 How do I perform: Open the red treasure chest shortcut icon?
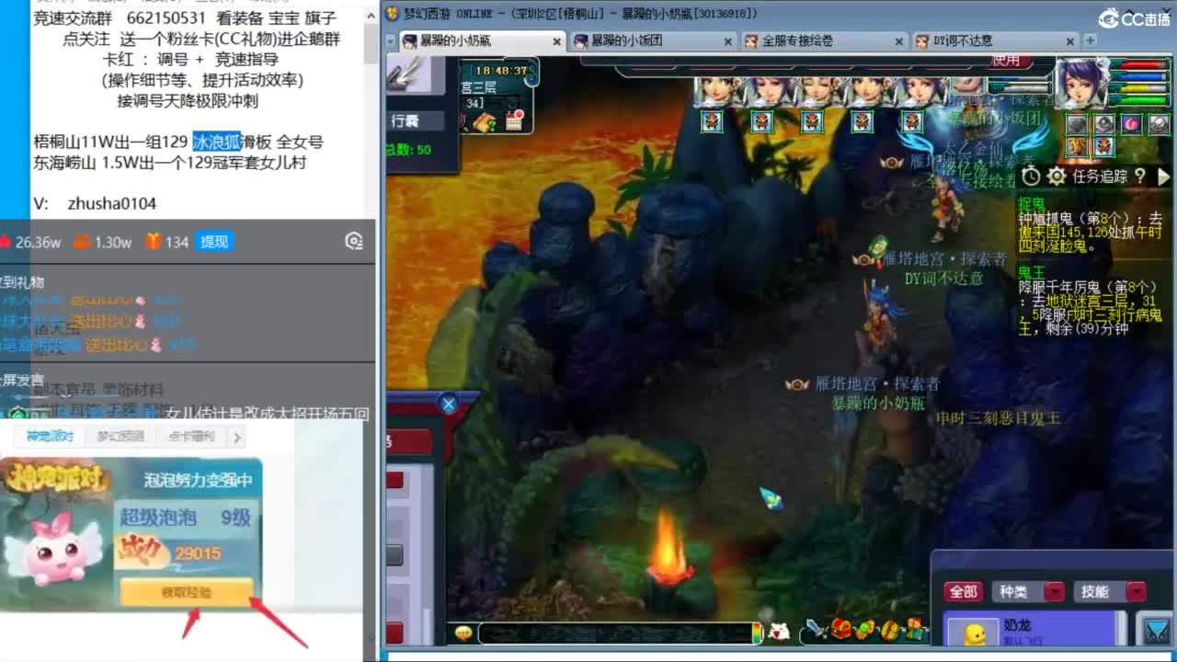[x=840, y=631]
